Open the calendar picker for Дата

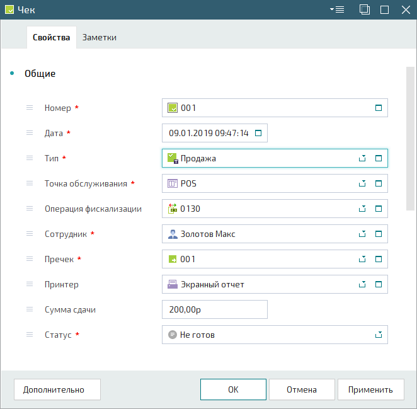(258, 133)
